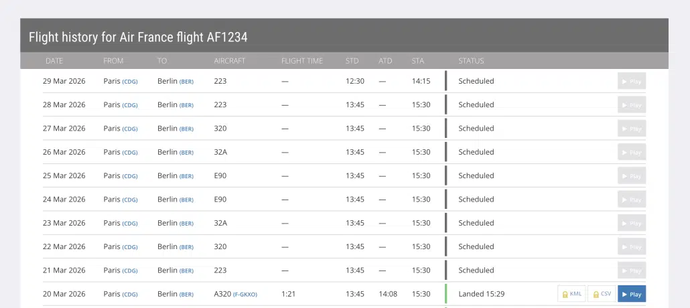This screenshot has width=690, height=308.
Task: Select the DATE column header
Action: tap(54, 61)
